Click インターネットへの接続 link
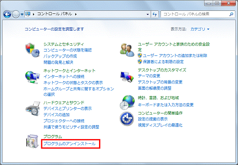The image size is (238, 165). (64, 77)
